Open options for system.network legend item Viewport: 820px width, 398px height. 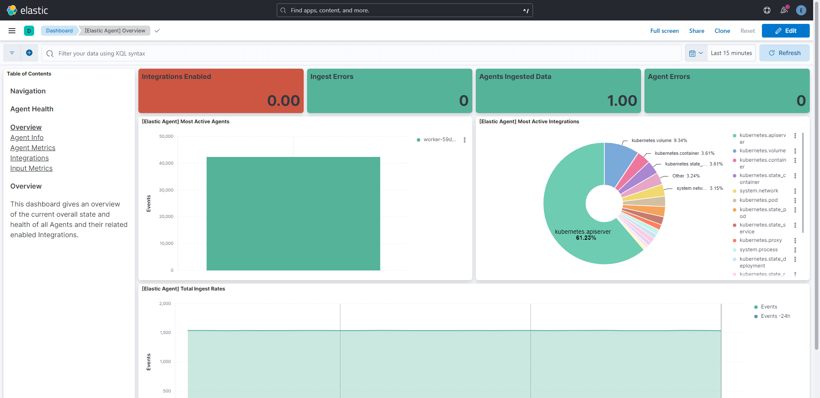pyautogui.click(x=795, y=191)
